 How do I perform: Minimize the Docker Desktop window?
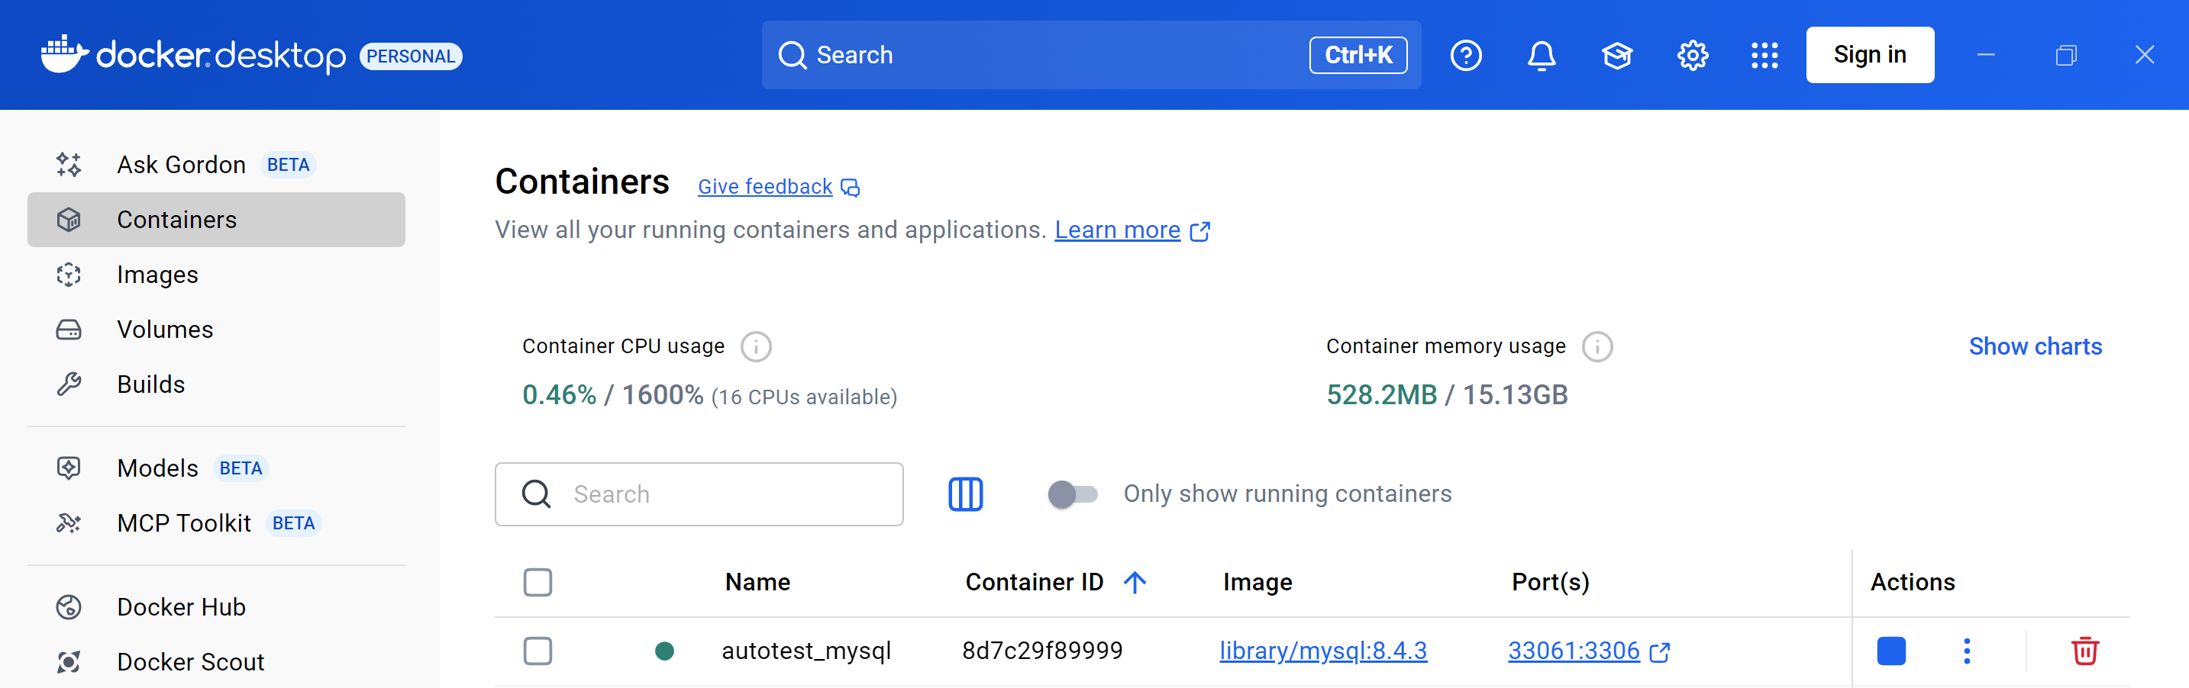coord(1985,55)
